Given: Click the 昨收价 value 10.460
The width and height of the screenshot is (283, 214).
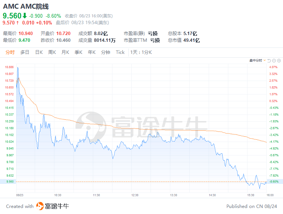Looking at the screenshot, I should (63, 40).
